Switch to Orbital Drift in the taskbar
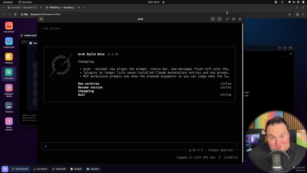Viewport: 307px width, 173px height. click(59, 169)
